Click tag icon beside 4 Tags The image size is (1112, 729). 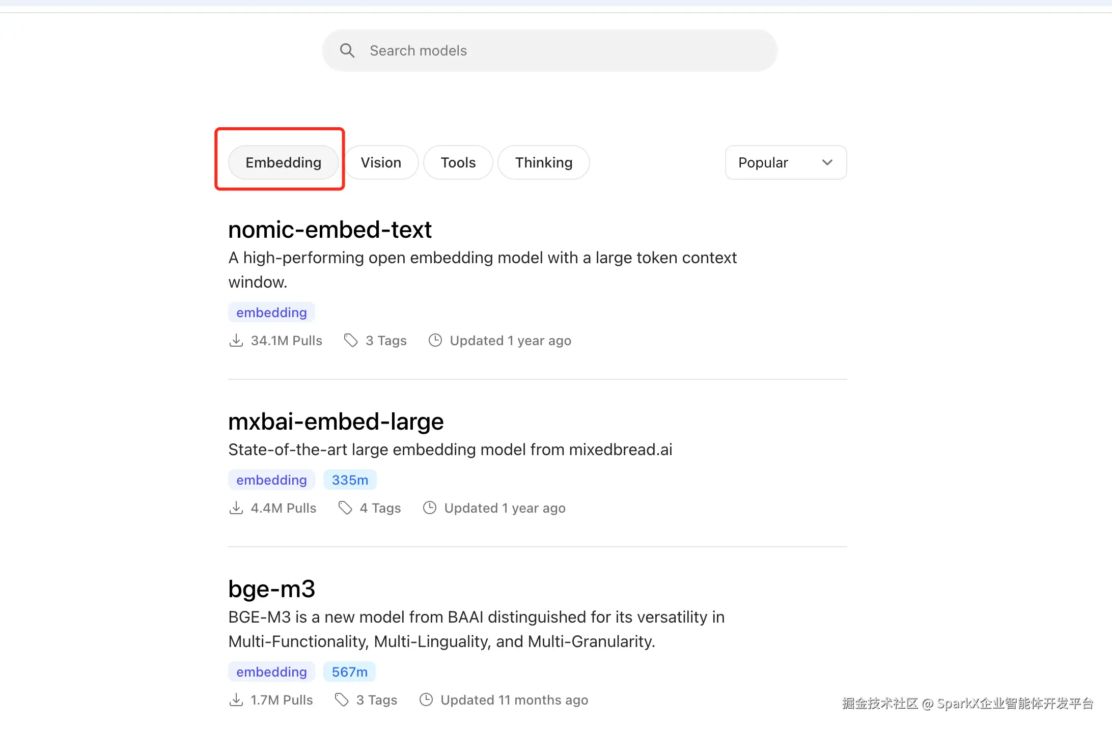point(345,508)
